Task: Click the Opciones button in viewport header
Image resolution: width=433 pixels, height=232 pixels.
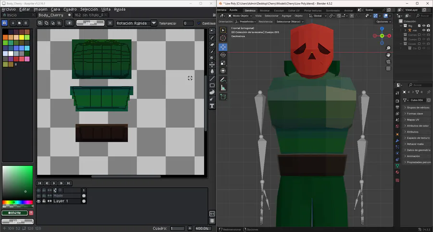Action: [x=382, y=22]
